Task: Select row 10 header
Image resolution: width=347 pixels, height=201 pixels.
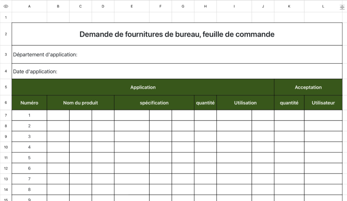Action: pos(6,147)
